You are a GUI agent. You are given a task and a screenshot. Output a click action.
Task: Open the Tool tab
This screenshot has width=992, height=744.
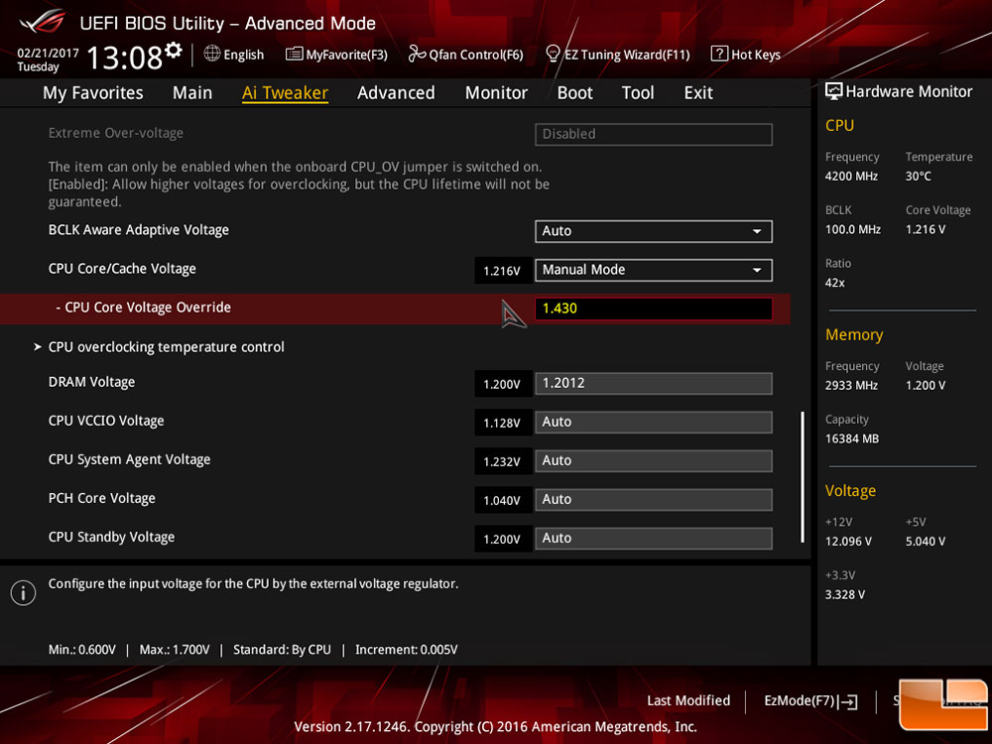(x=638, y=93)
